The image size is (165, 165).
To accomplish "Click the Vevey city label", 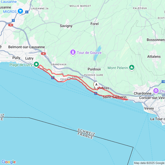I will pos(149,108).
